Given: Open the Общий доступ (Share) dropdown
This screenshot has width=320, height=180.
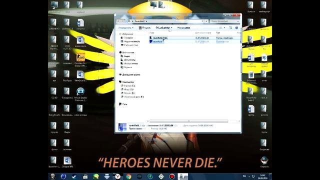Looking at the screenshot, I should click(164, 28).
